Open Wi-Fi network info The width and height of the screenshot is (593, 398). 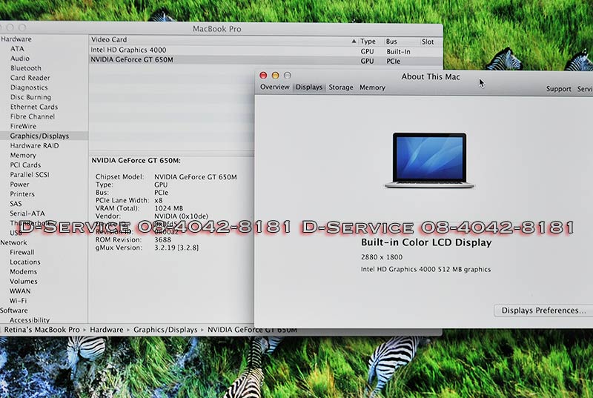(x=18, y=301)
